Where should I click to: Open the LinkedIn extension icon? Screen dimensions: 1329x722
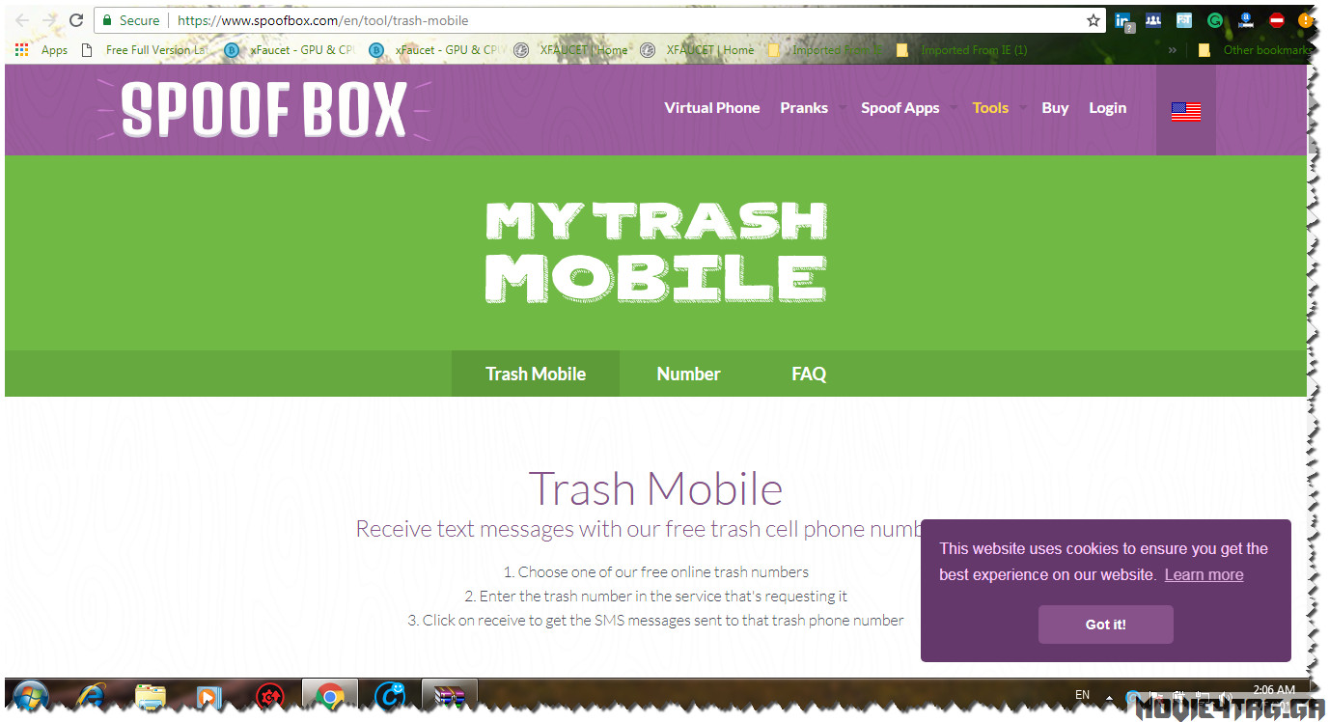coord(1124,20)
